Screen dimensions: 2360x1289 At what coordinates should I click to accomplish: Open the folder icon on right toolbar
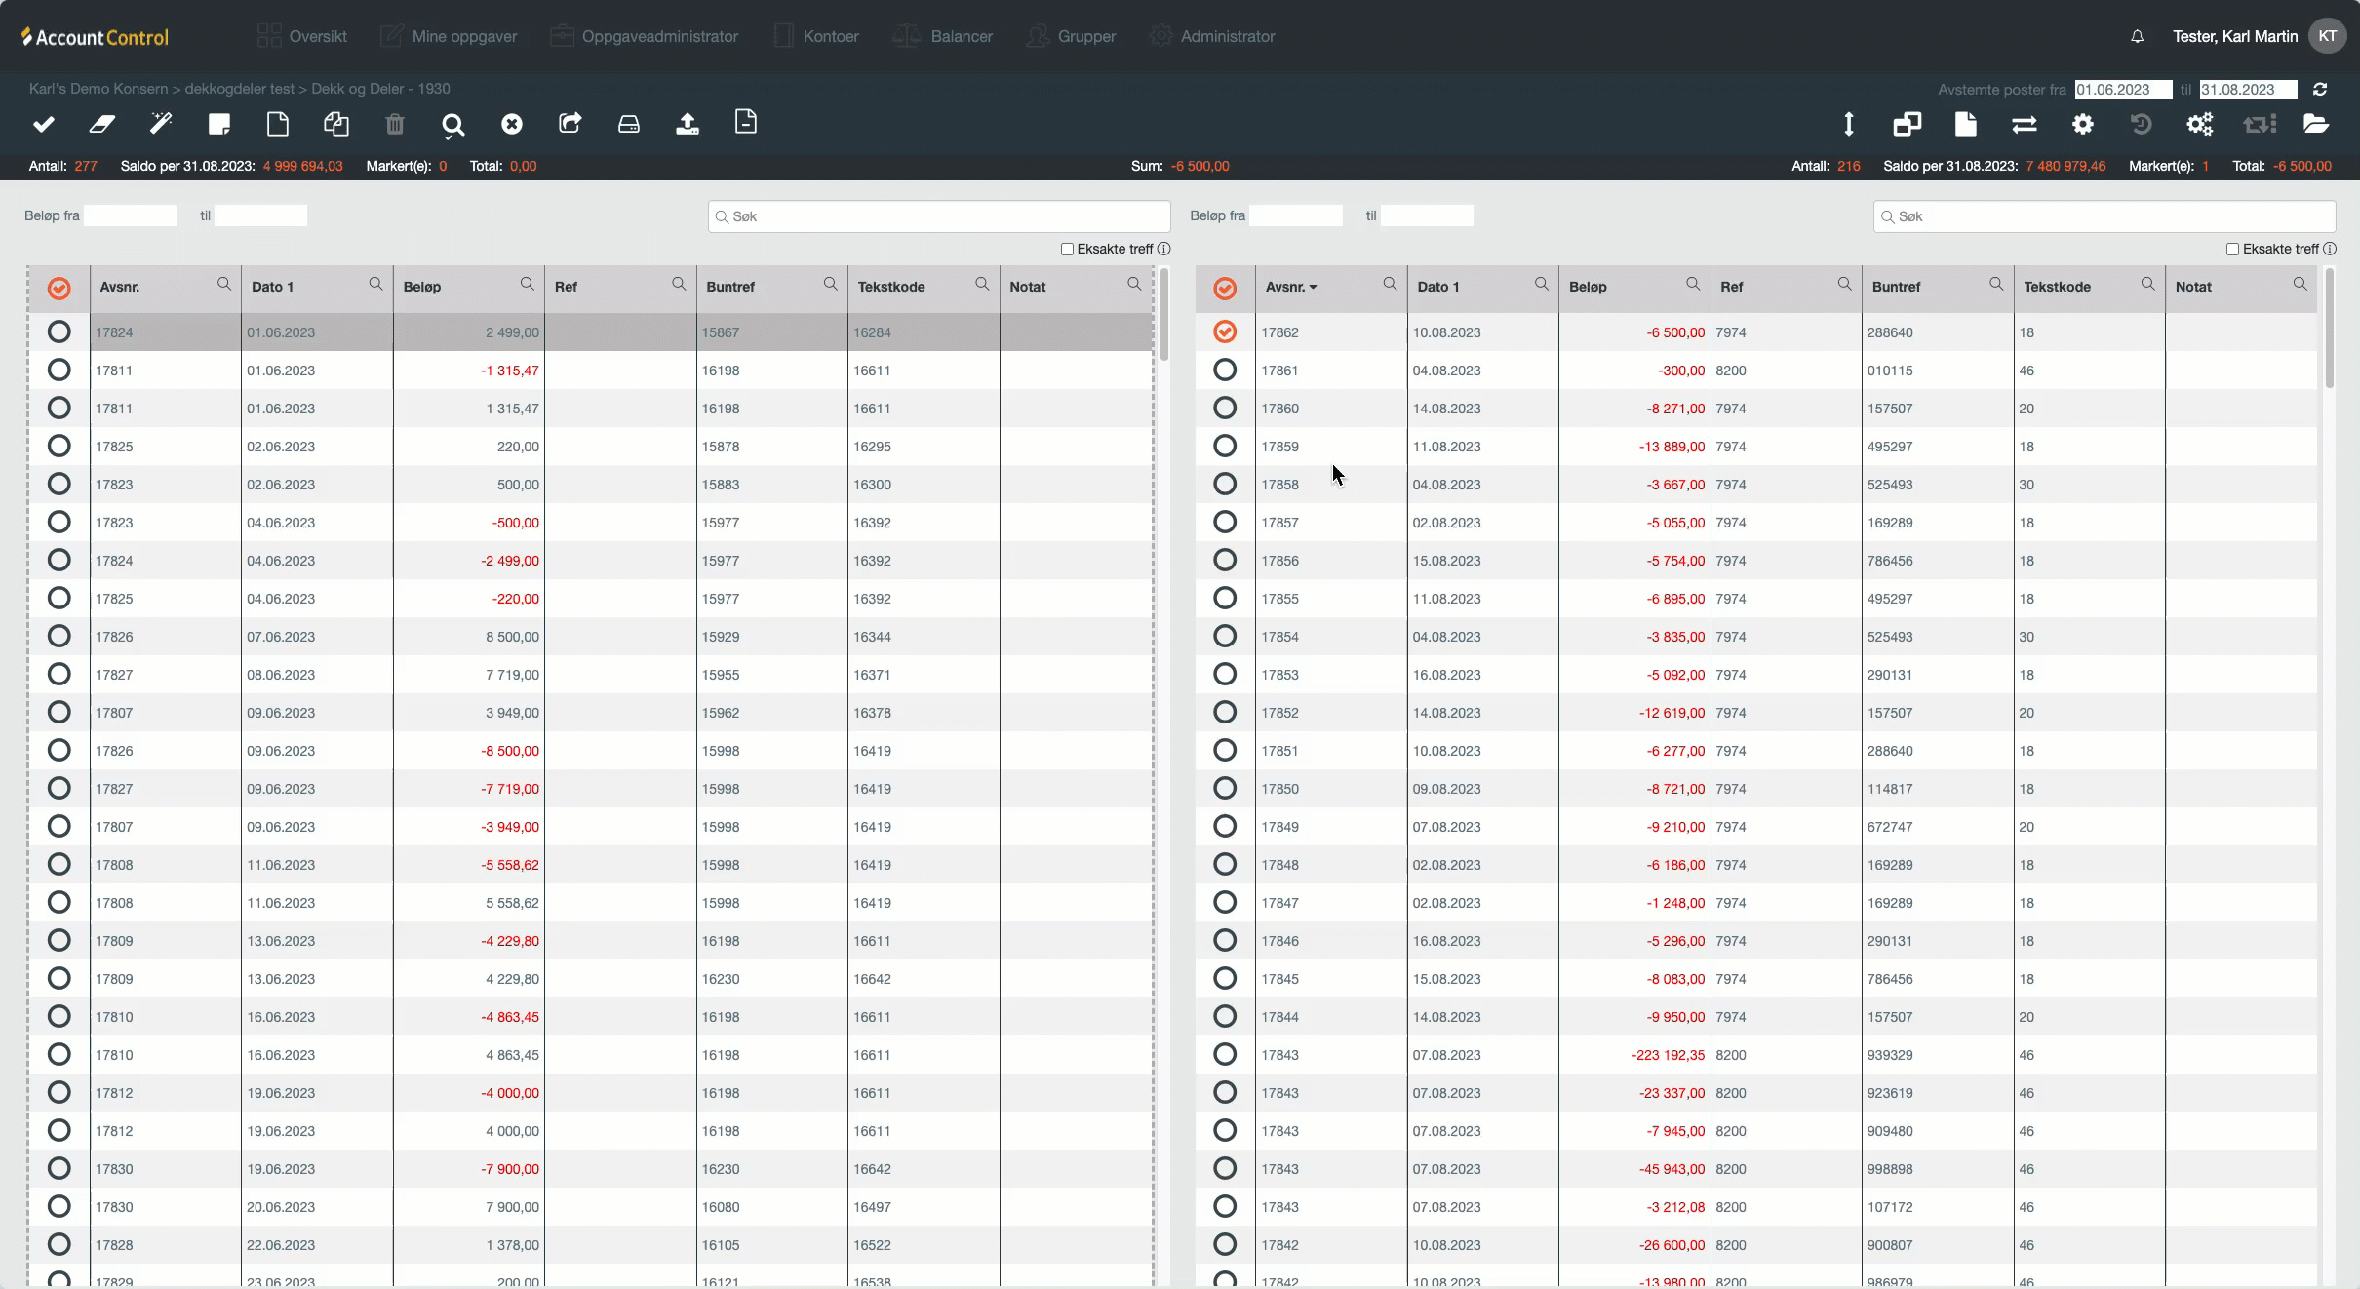click(2316, 124)
